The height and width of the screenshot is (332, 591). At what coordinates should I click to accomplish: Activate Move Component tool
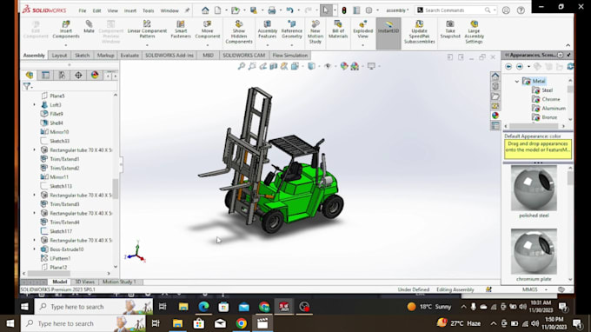(x=208, y=30)
